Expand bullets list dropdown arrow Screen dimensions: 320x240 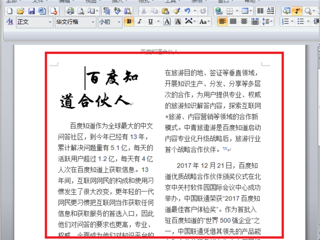tap(308, 21)
